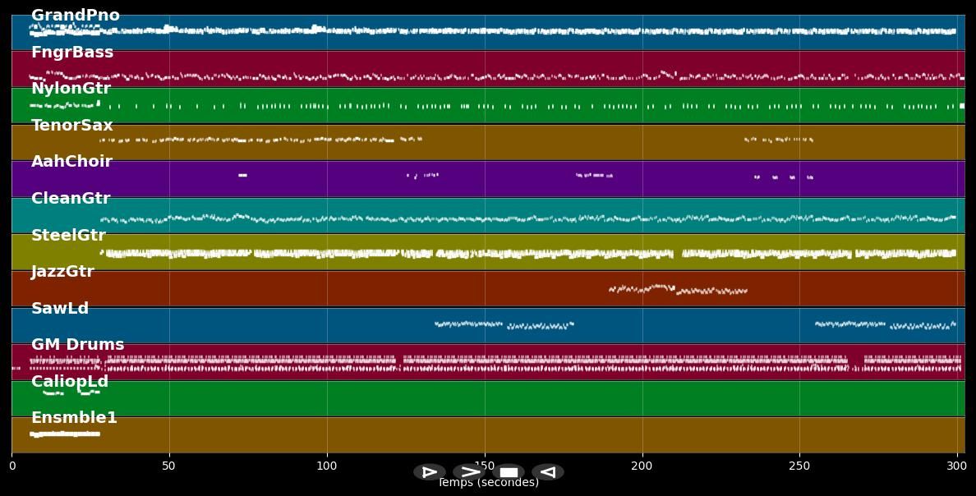Select the JazzGtr track label

pos(62,272)
